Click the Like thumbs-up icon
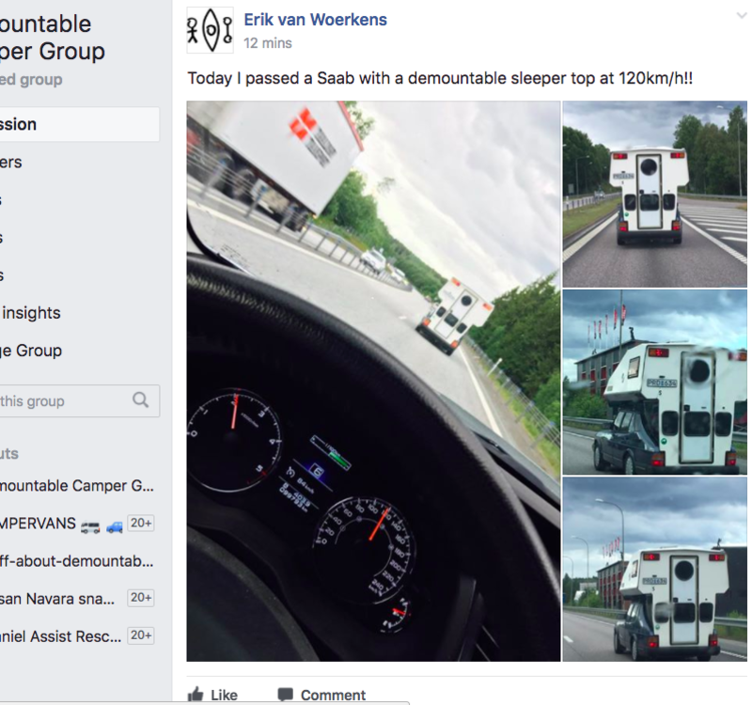 pos(196,695)
